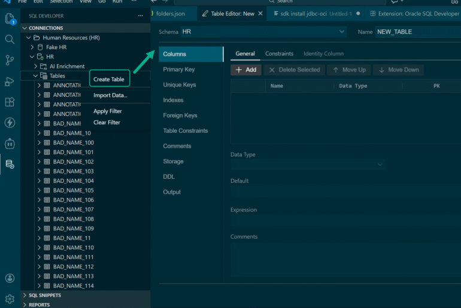This screenshot has width=461, height=308.
Task: Open the Explorer view in activity bar
Action: point(10,19)
